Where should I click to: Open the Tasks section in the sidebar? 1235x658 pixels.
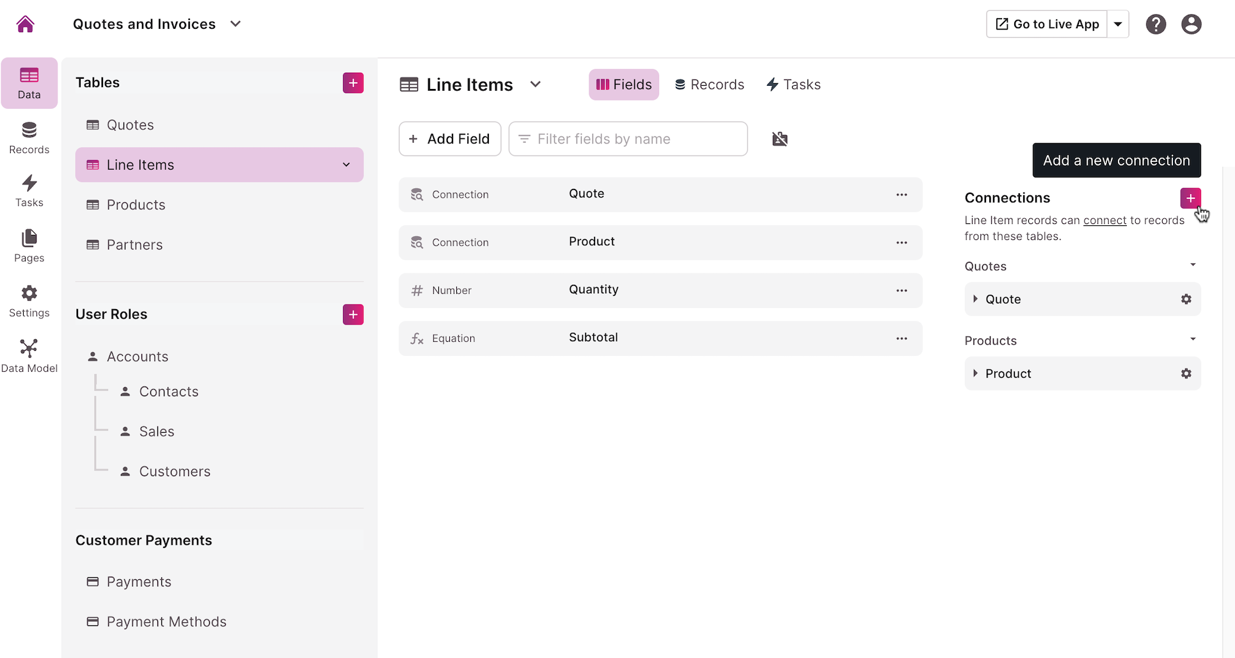29,190
